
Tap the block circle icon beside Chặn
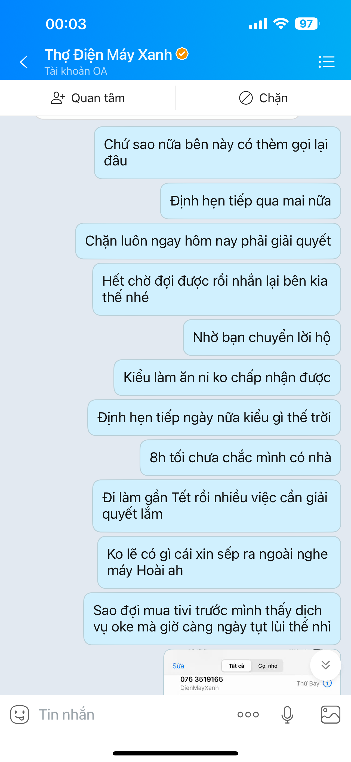pos(245,98)
